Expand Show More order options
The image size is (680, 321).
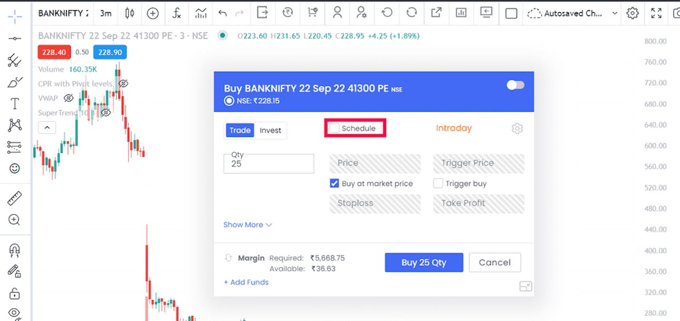(248, 225)
